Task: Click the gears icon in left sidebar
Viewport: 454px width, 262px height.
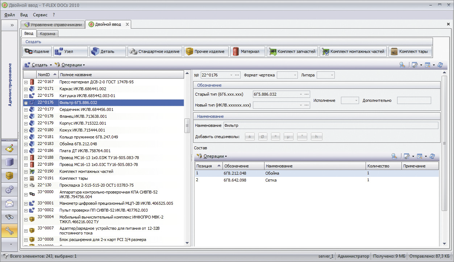Action: pos(9,190)
